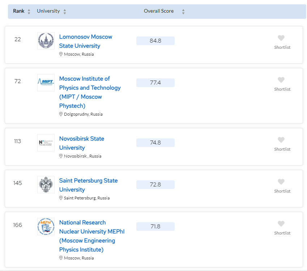
Task: Click rank number 145
Action: coord(18,183)
